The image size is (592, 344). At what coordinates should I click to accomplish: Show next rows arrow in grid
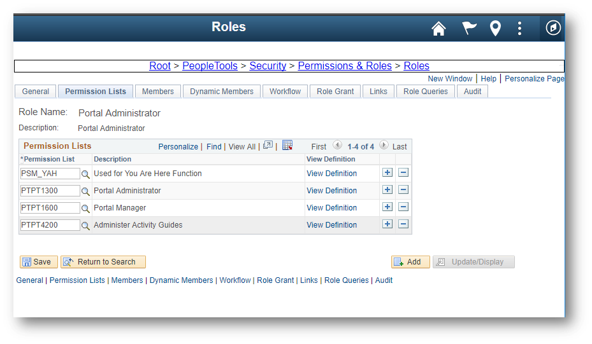click(384, 145)
